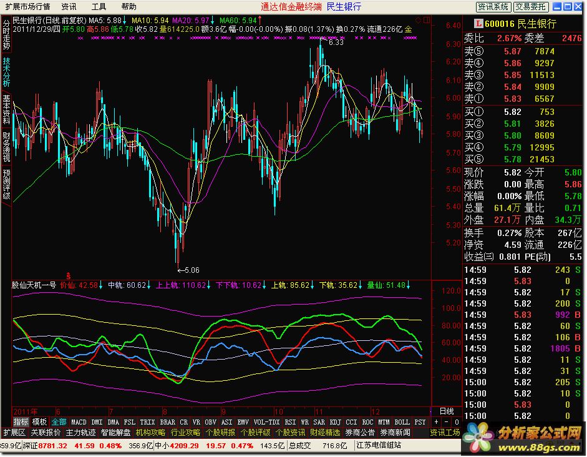
Task: Open the 资讯 menu
Action: (x=69, y=7)
